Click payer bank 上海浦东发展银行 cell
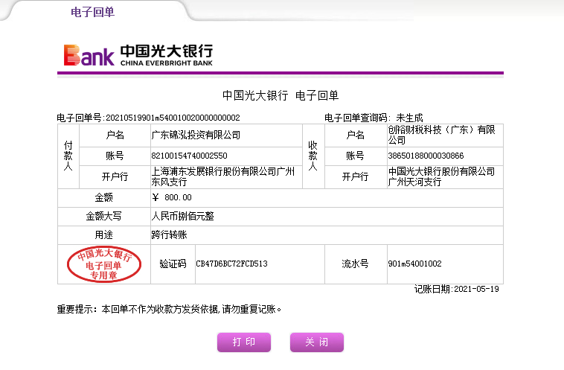The height and width of the screenshot is (370, 564). tap(226, 176)
